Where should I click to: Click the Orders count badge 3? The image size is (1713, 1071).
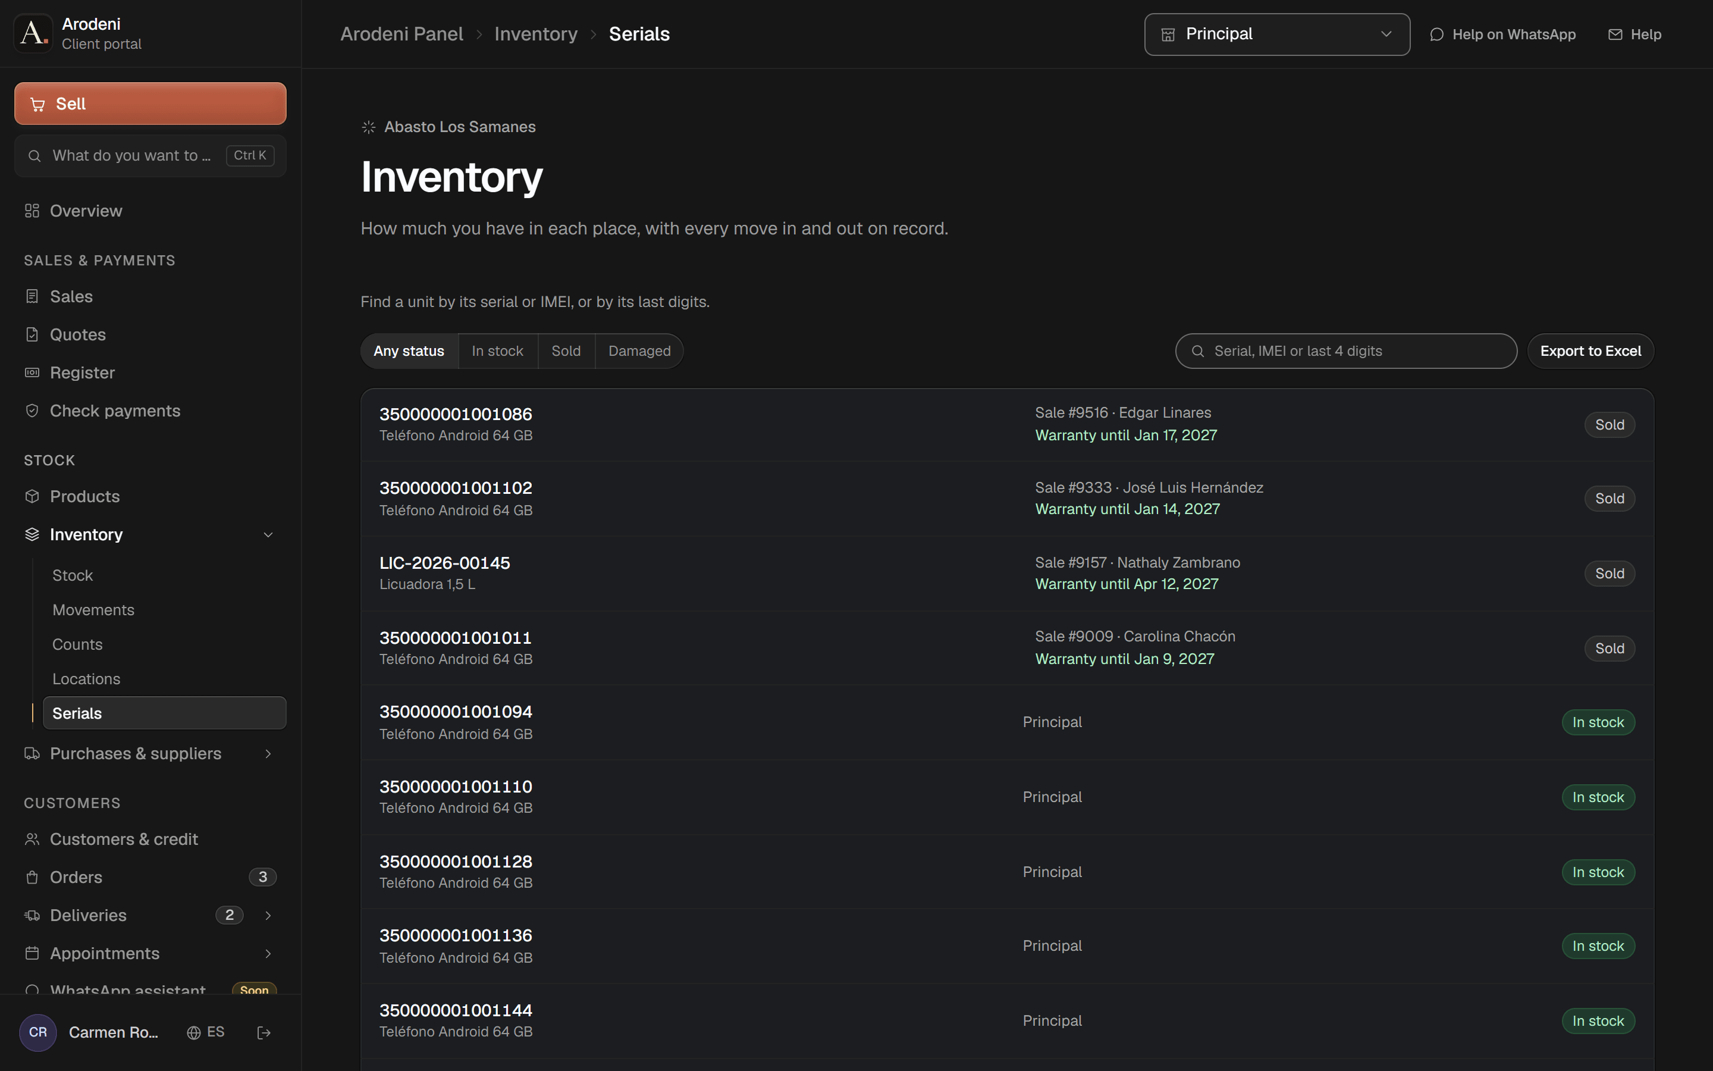(263, 878)
